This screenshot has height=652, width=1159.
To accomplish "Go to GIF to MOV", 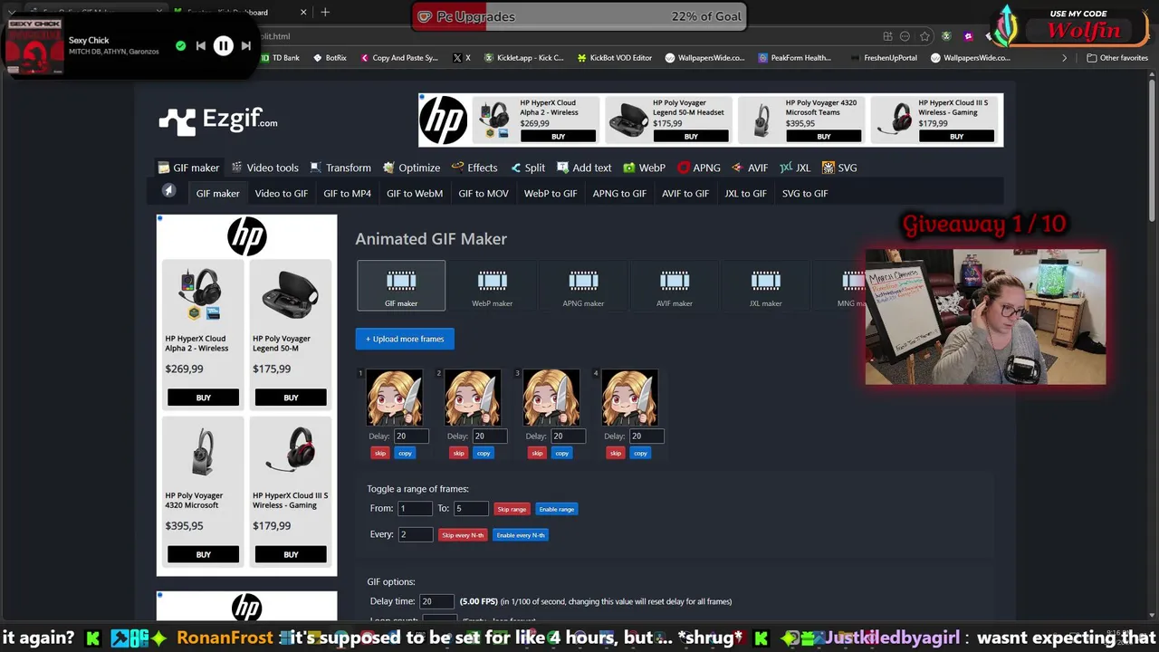I will [484, 193].
